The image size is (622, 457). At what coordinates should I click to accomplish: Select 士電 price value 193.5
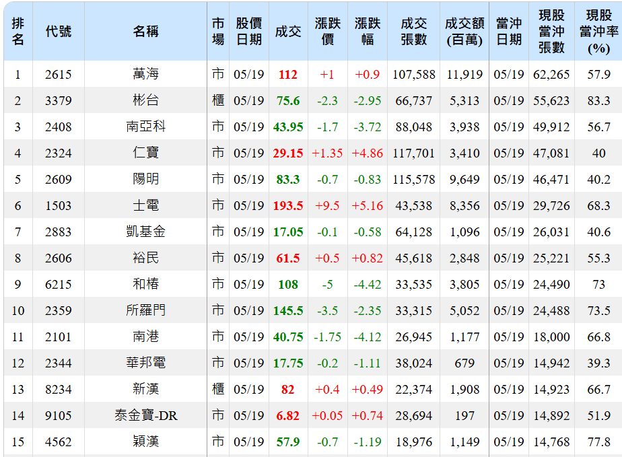[288, 205]
